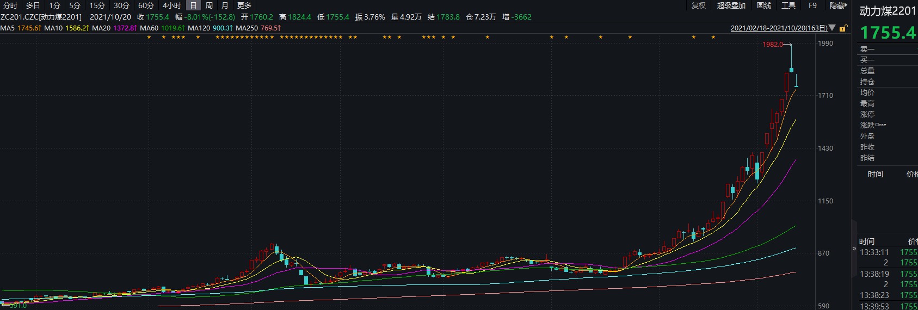Image resolution: width=918 pixels, height=310 pixels.
Task: Click the 增 -3662 position change value
Action: pyautogui.click(x=517, y=17)
